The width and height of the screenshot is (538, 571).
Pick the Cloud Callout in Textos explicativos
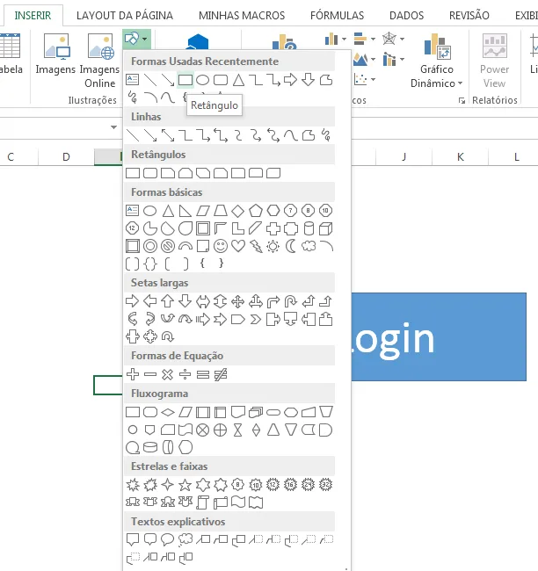(x=185, y=539)
